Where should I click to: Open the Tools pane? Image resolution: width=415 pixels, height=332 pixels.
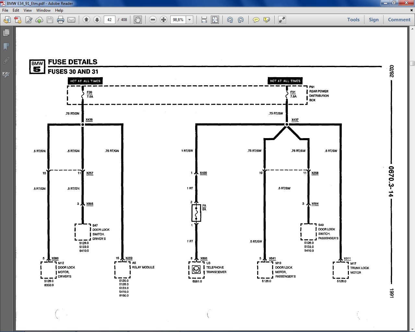click(353, 19)
